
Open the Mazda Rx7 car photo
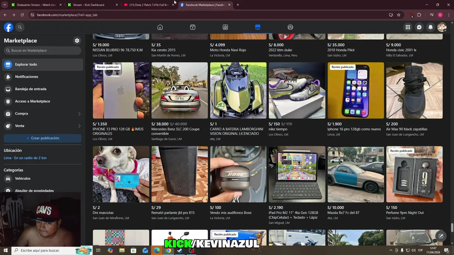click(x=356, y=174)
